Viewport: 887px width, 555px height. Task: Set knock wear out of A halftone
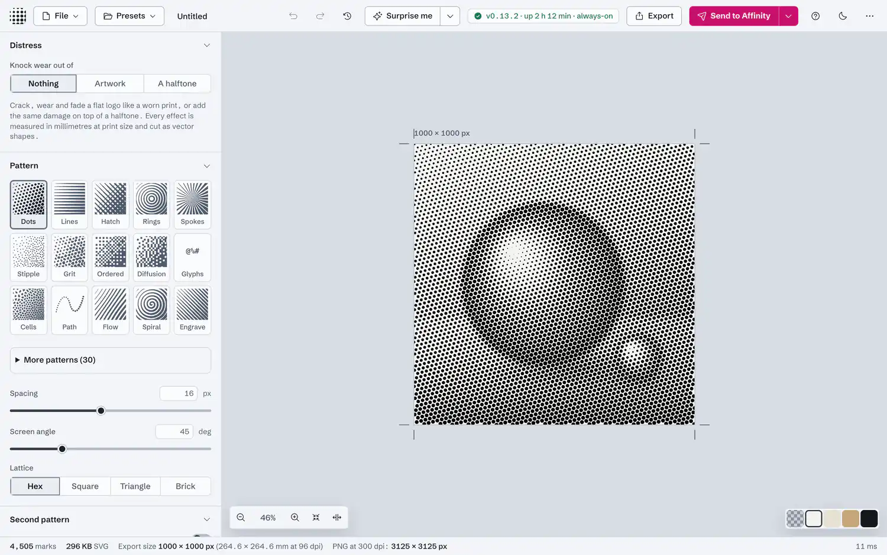[x=177, y=83]
